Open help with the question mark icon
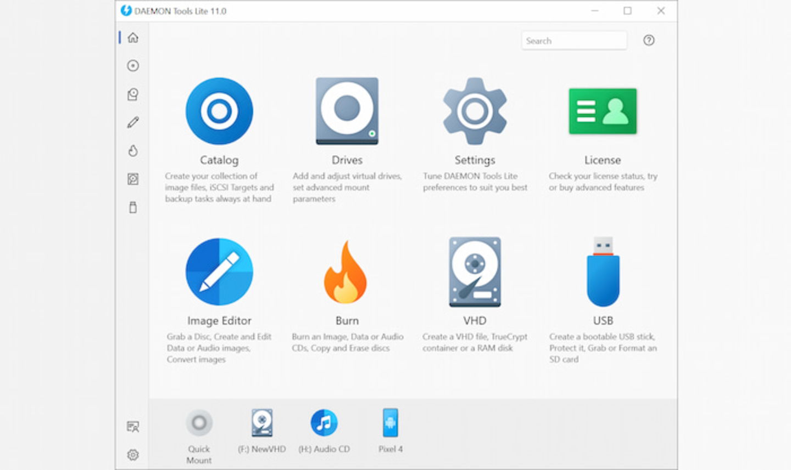The height and width of the screenshot is (470, 791). point(649,40)
